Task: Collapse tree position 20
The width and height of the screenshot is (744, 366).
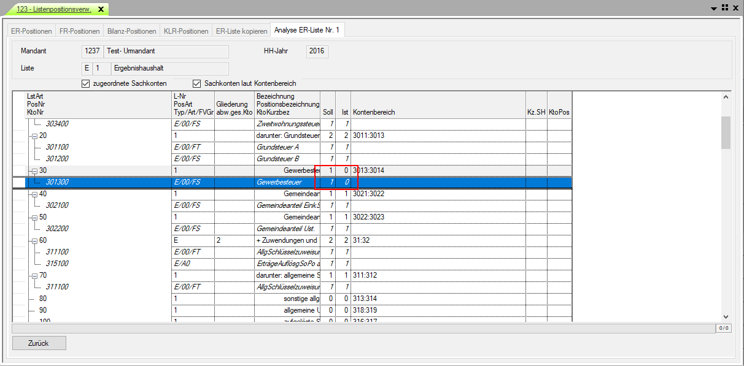Action: [x=34, y=135]
